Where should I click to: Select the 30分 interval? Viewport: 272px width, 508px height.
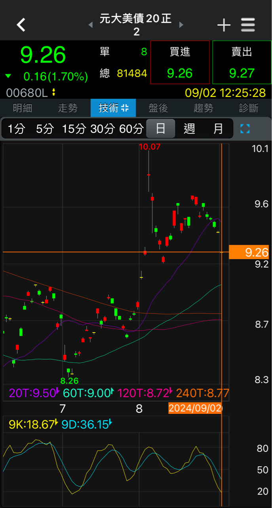pos(103,129)
